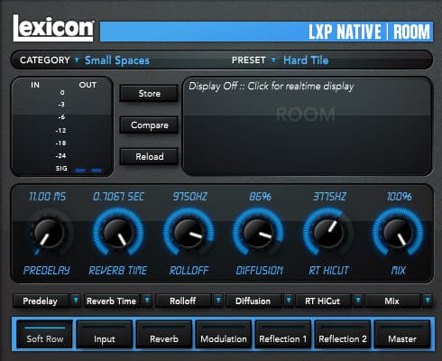The width and height of the screenshot is (442, 361).
Task: Open the CATEGORY dropdown arrow
Action: click(77, 60)
